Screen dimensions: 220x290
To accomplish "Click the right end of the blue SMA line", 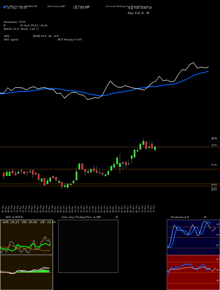I will pyautogui.click(x=209, y=71).
